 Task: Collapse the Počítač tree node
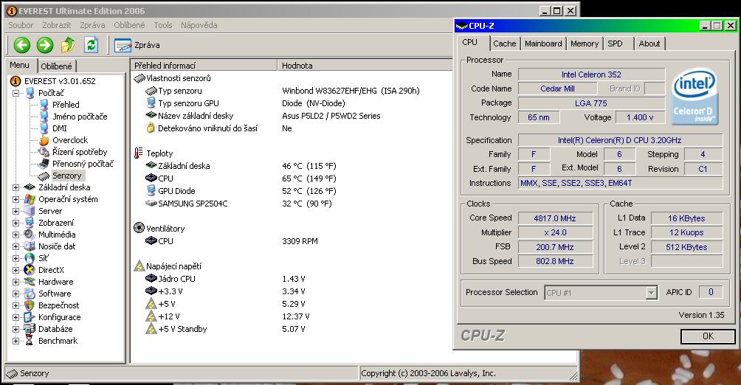(x=16, y=93)
